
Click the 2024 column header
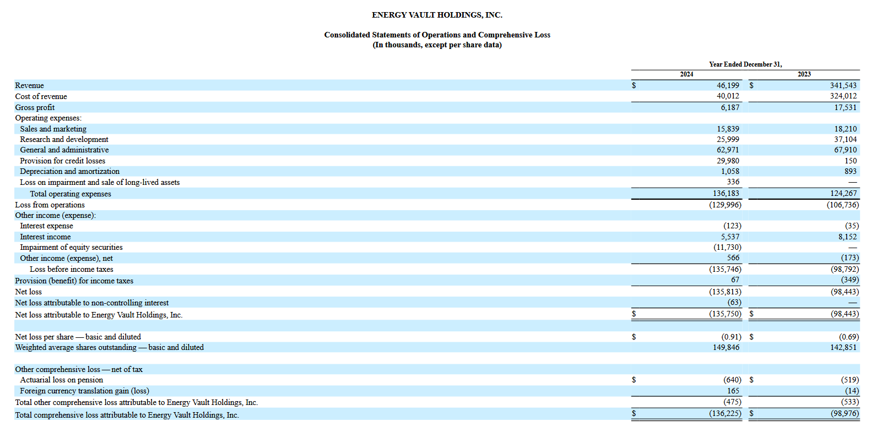[686, 74]
